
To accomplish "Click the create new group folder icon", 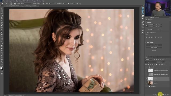I will [x=163, y=95].
